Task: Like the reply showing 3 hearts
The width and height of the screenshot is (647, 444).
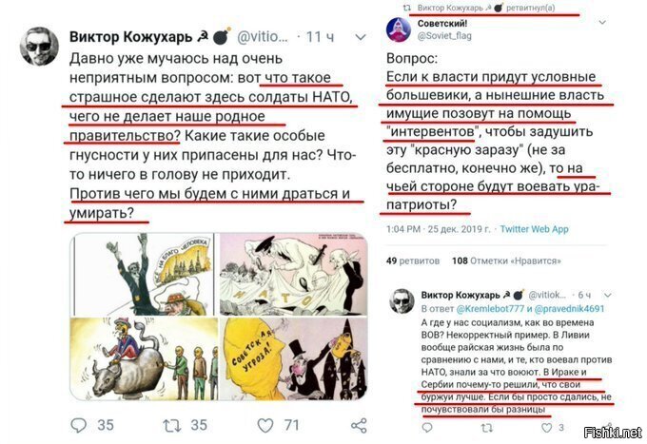Action: coord(546,428)
